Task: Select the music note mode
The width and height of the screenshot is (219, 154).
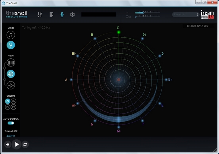Action: click(x=11, y=35)
